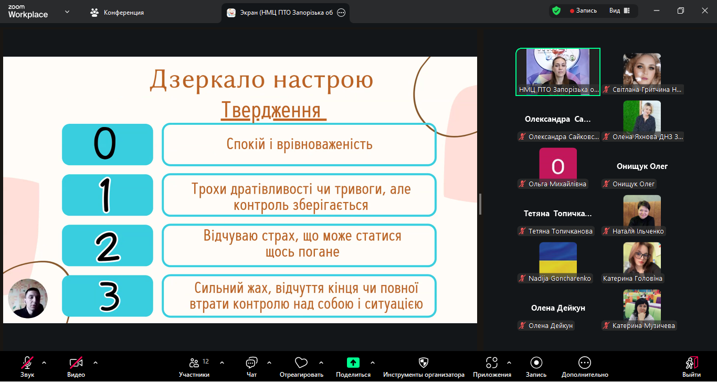Click muted mic icon beside Nadija Goncharenko
717x382 pixels.
(x=522, y=279)
